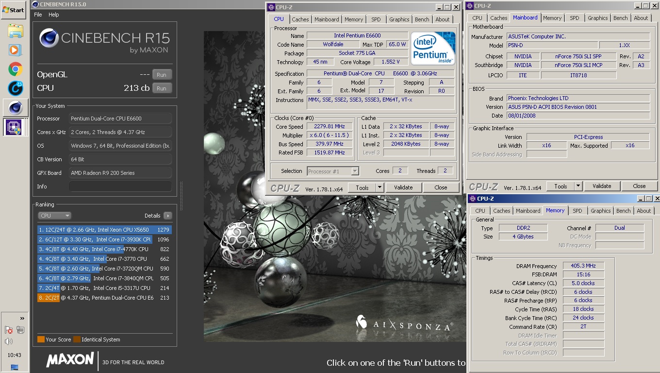
Task: Open About tab in CPU tab window
Action: 443,19
